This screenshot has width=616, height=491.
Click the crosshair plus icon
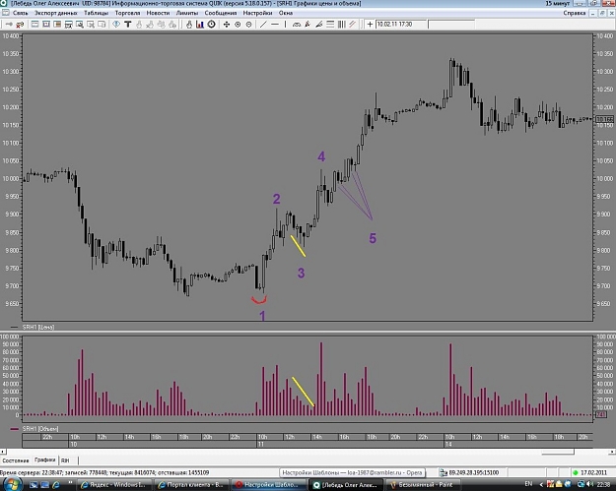click(370, 25)
